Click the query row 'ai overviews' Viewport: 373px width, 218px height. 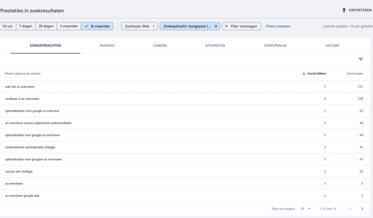(x=185, y=183)
